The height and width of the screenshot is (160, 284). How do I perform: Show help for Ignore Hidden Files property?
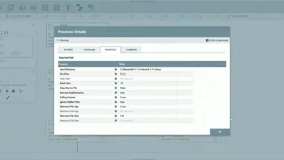(x=116, y=102)
